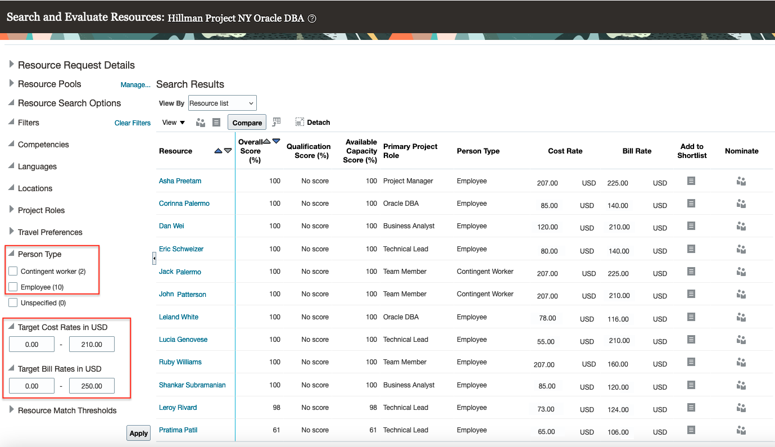The height and width of the screenshot is (447, 775).
Task: Nominate Jack Palermo
Action: coord(741,272)
